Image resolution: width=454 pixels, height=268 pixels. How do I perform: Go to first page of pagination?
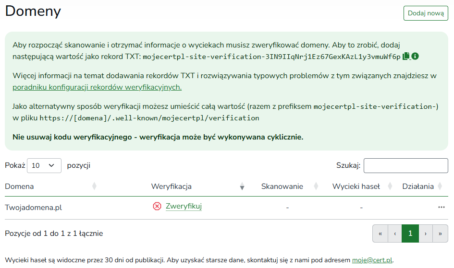click(x=380, y=233)
